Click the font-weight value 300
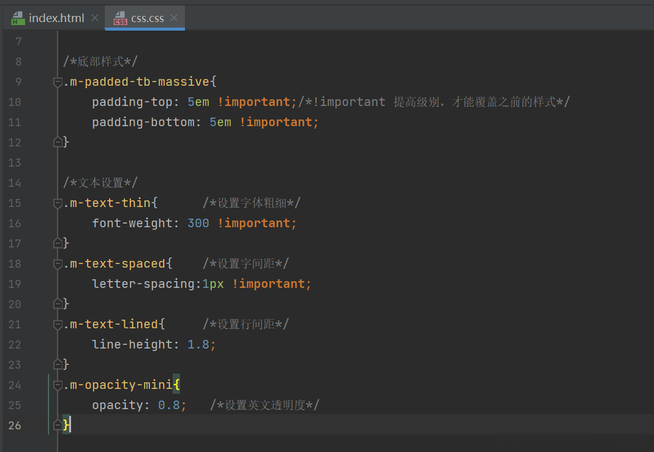 [198, 224]
